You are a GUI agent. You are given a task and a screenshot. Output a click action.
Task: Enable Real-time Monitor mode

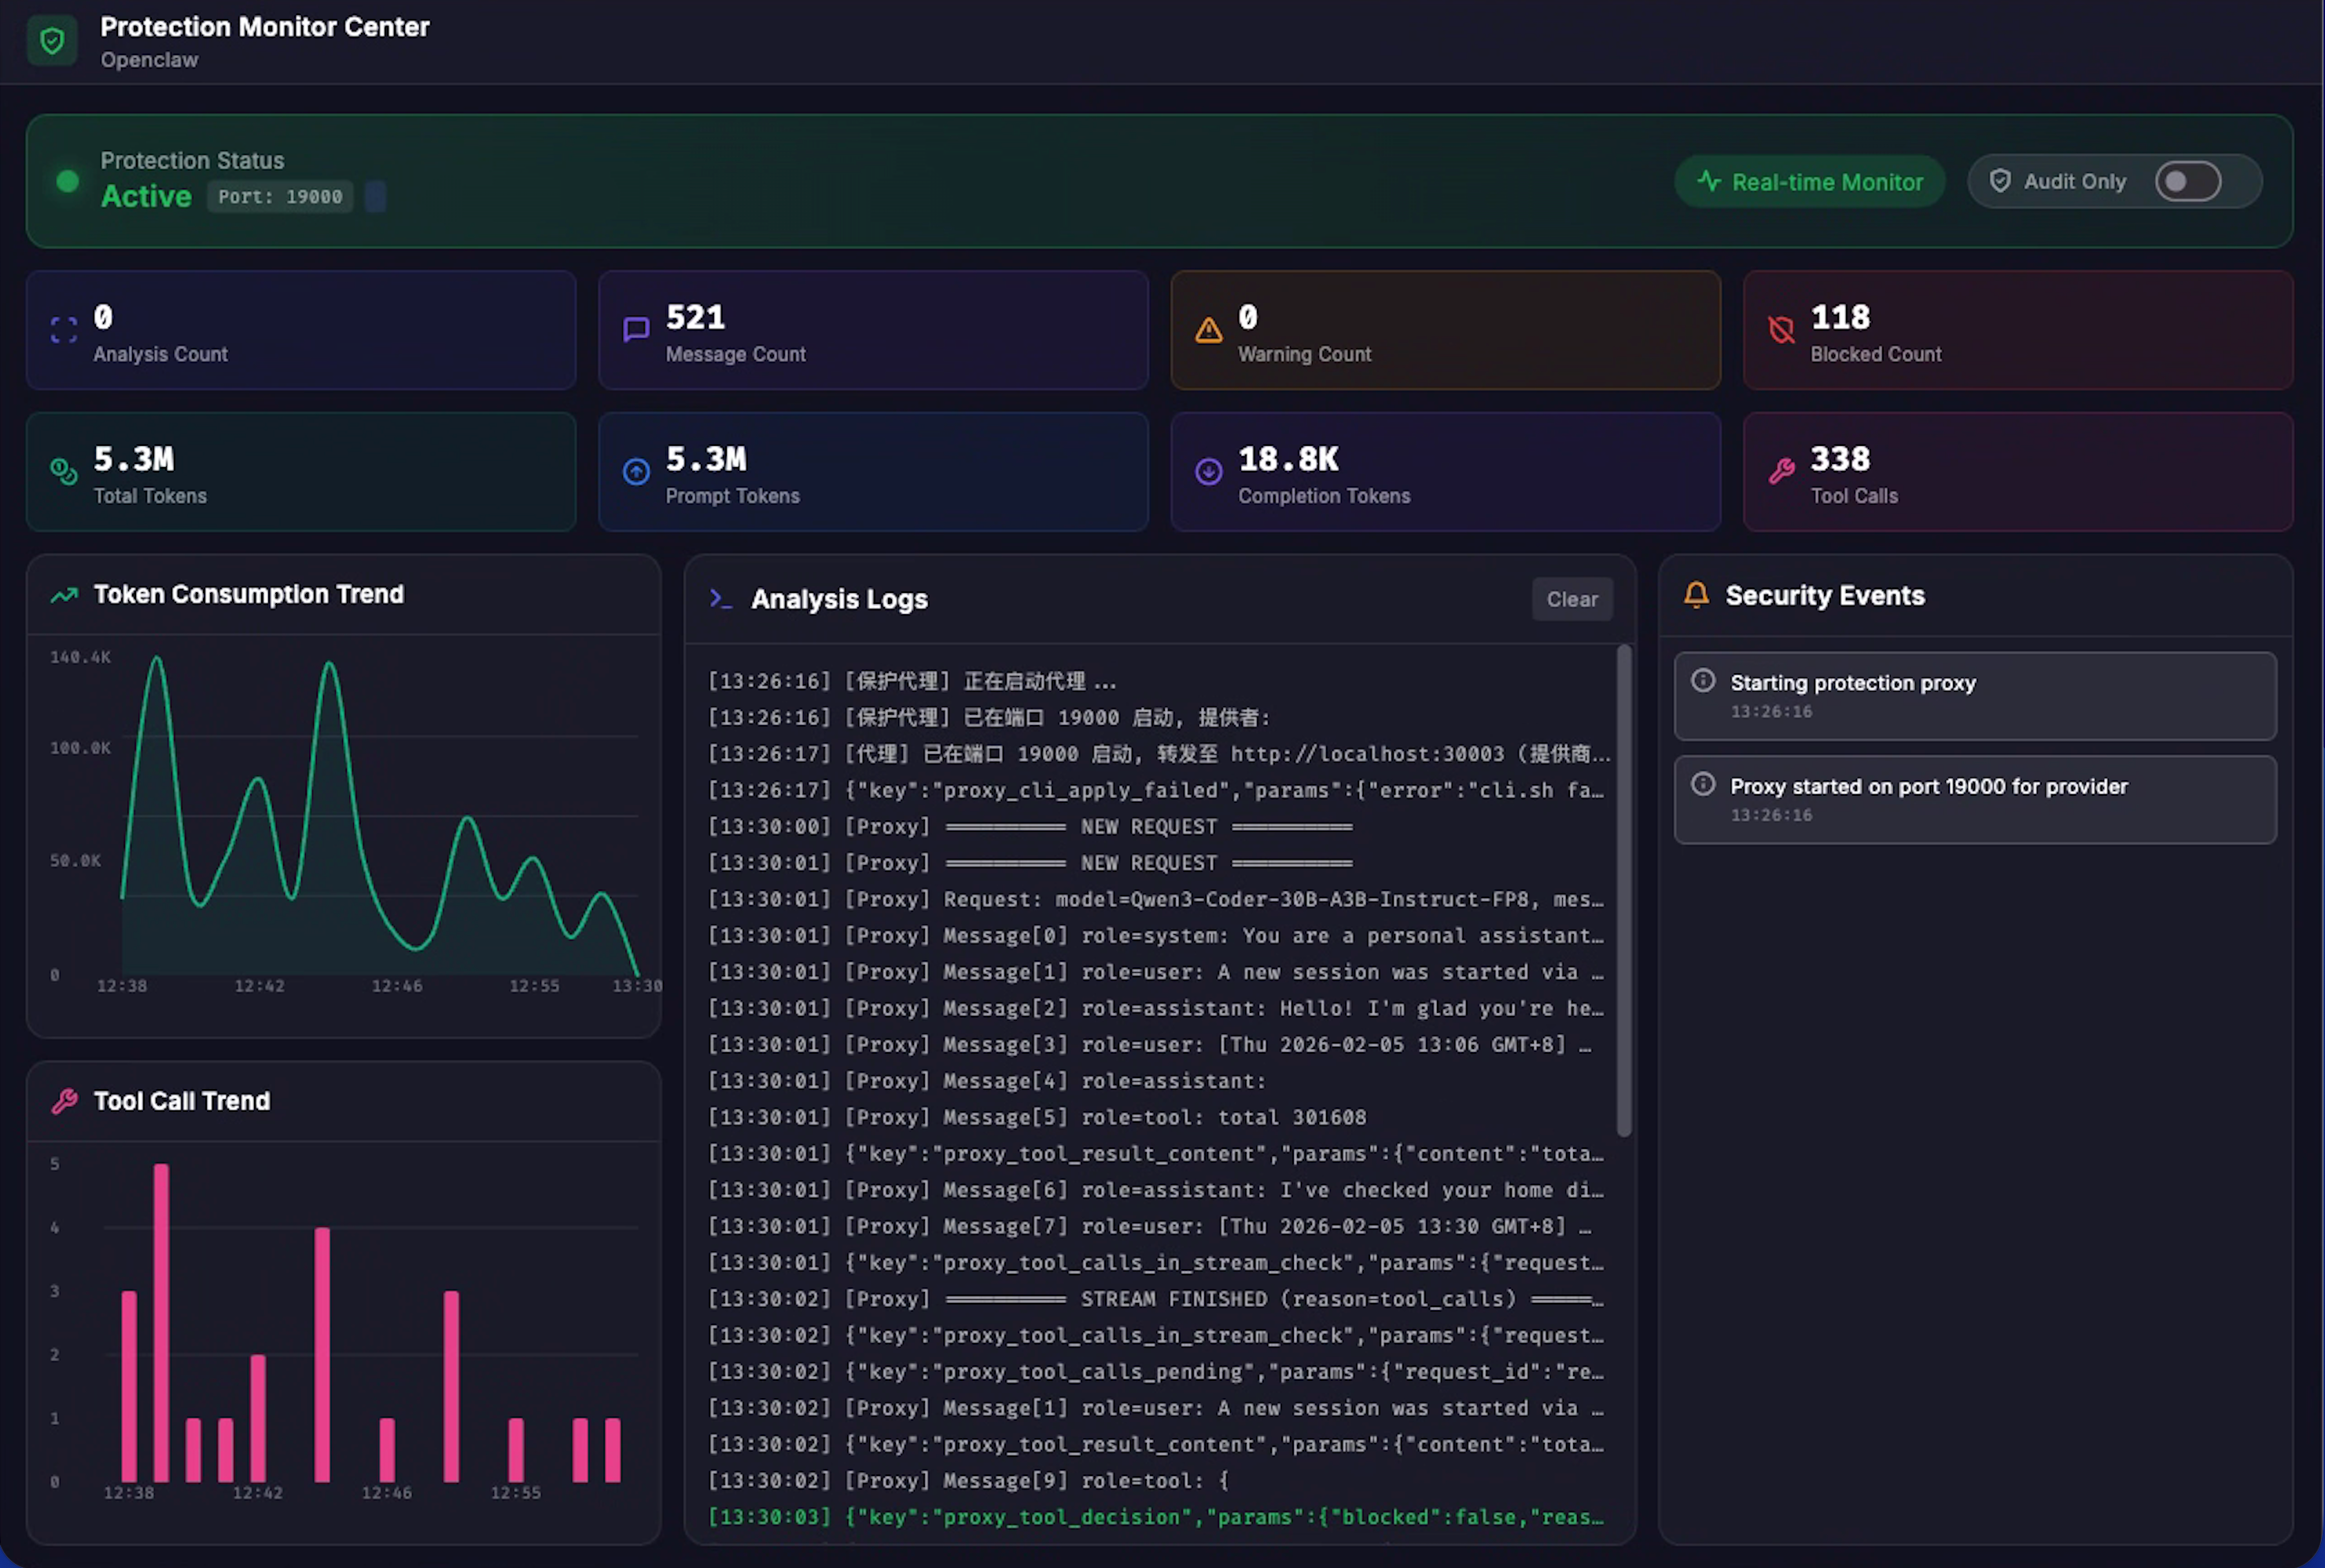point(1808,181)
